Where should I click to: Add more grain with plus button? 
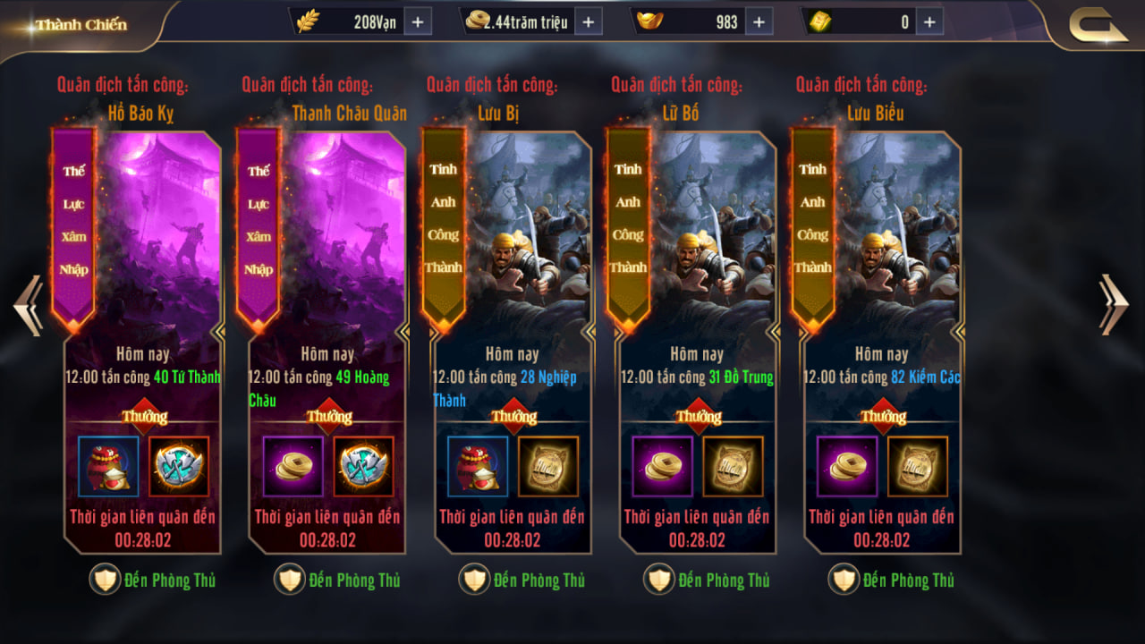pos(418,21)
